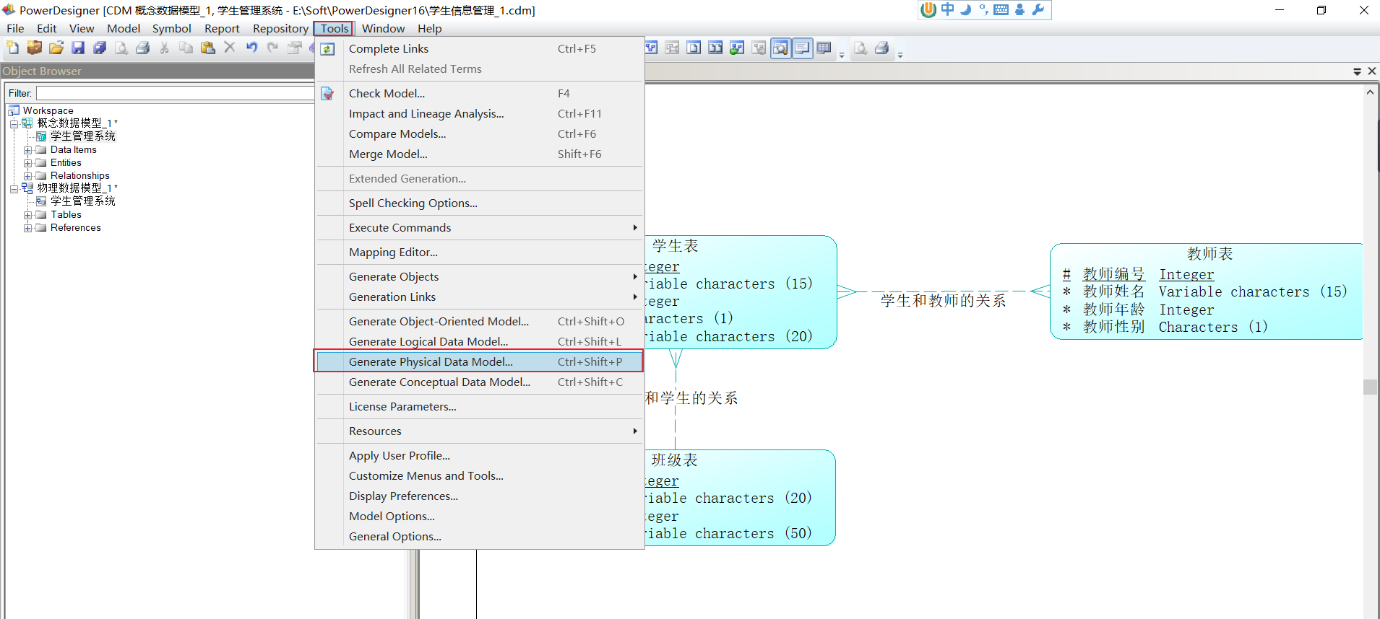Click the Paste clipboard icon
Viewport: 1380px width, 619px height.
point(208,48)
